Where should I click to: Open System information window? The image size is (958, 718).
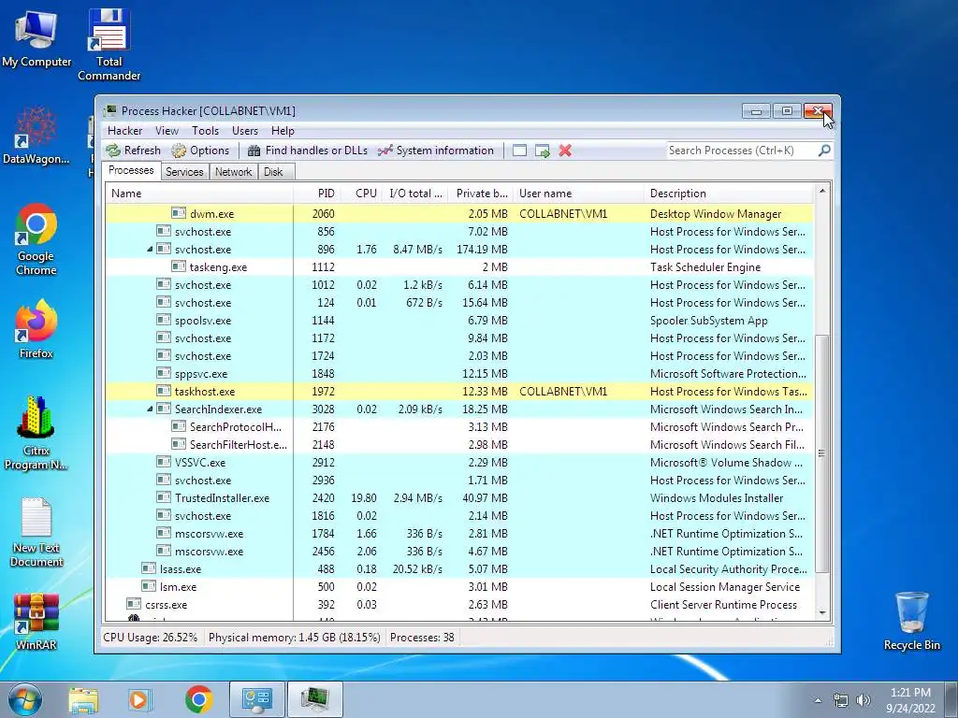coord(436,151)
